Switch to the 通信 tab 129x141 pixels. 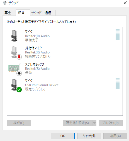49,13
